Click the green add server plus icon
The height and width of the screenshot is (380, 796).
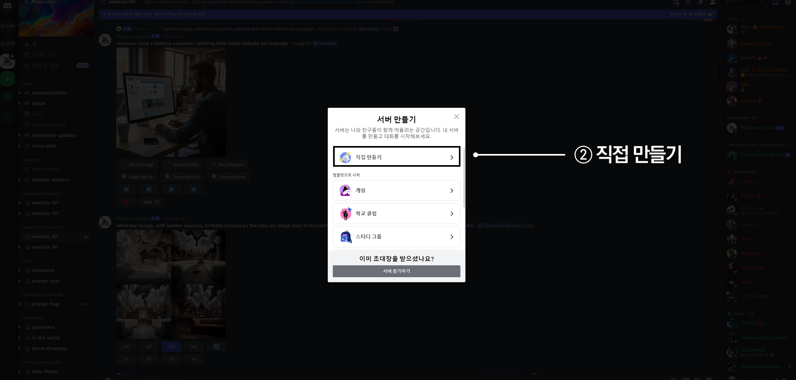(8, 79)
